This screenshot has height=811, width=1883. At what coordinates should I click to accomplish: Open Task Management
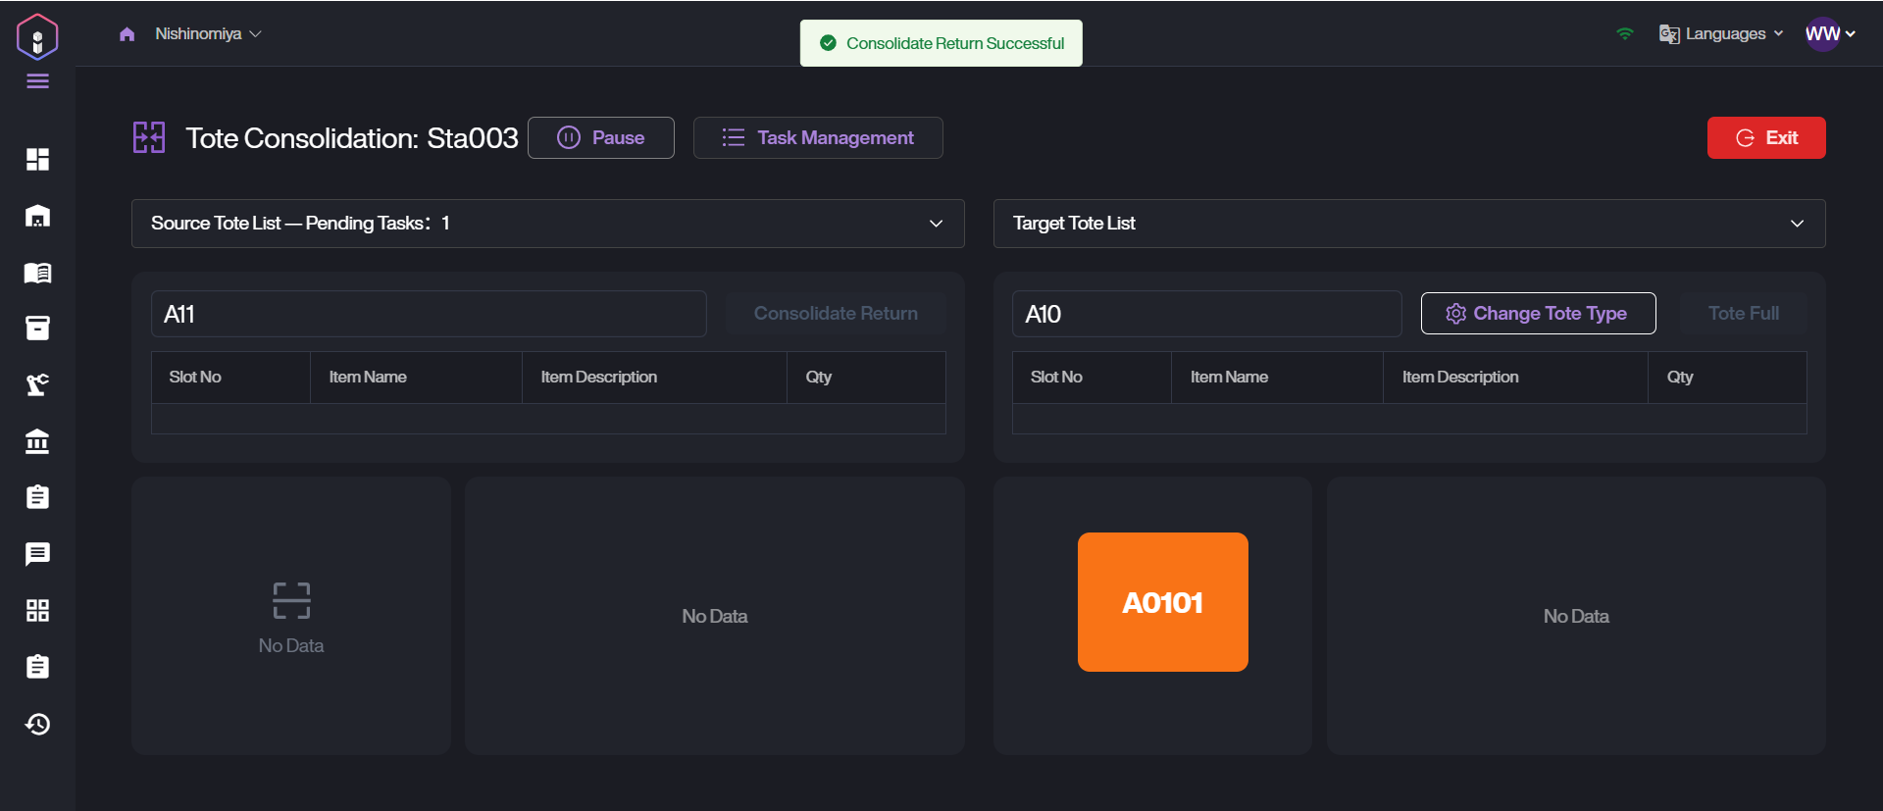click(x=818, y=138)
